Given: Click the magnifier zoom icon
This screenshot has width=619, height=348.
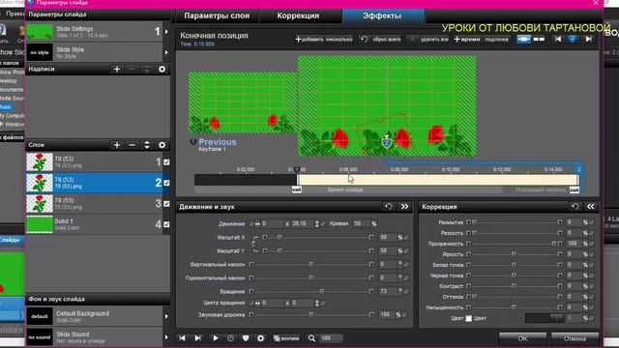Looking at the screenshot, I should 311,338.
